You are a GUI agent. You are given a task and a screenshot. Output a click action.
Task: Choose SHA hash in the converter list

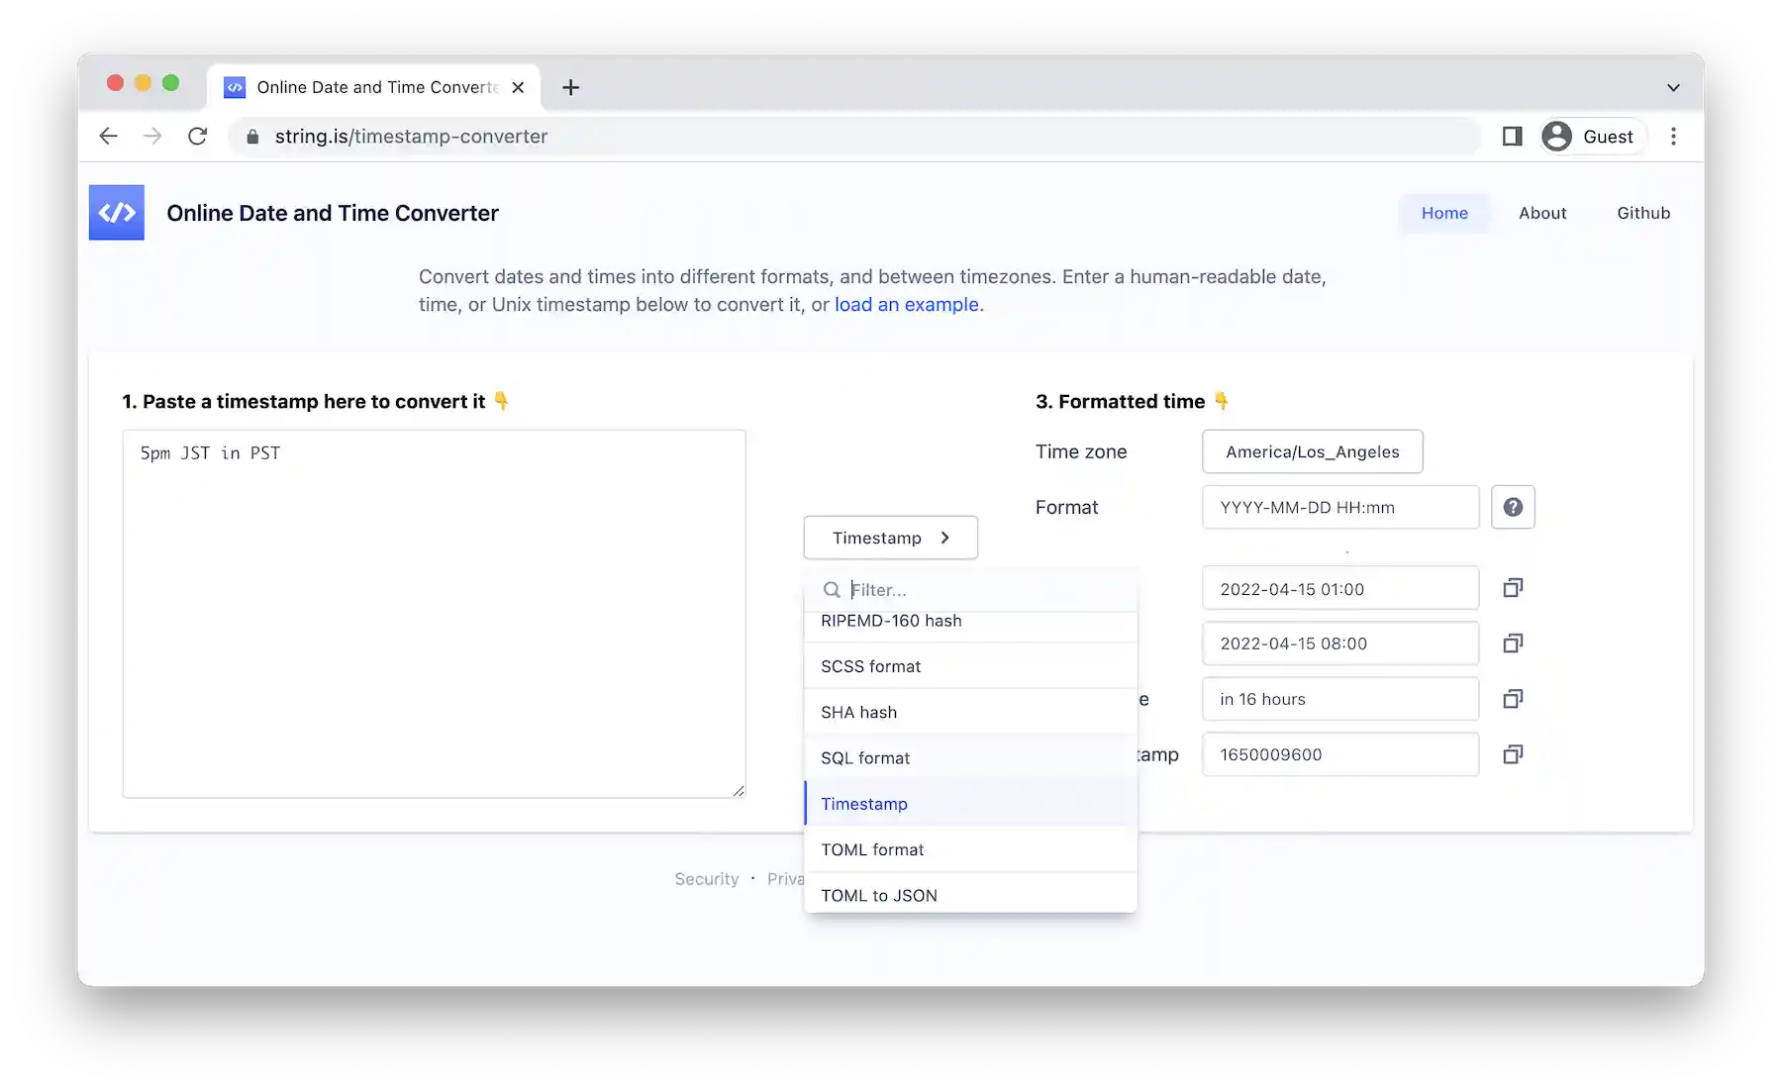click(858, 712)
